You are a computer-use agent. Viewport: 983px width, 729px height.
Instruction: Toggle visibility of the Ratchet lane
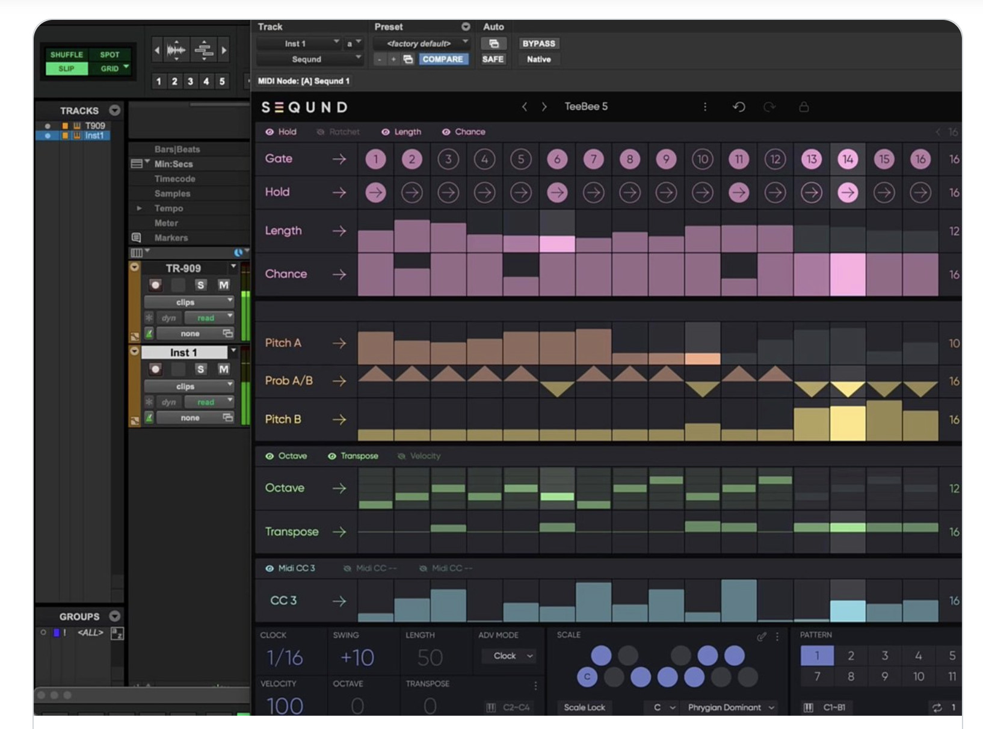coord(321,132)
